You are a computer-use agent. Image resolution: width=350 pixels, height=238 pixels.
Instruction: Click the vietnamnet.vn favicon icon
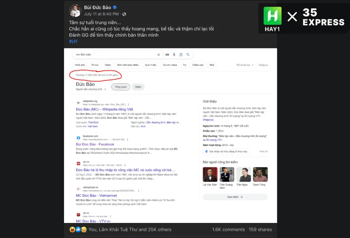tap(78, 189)
